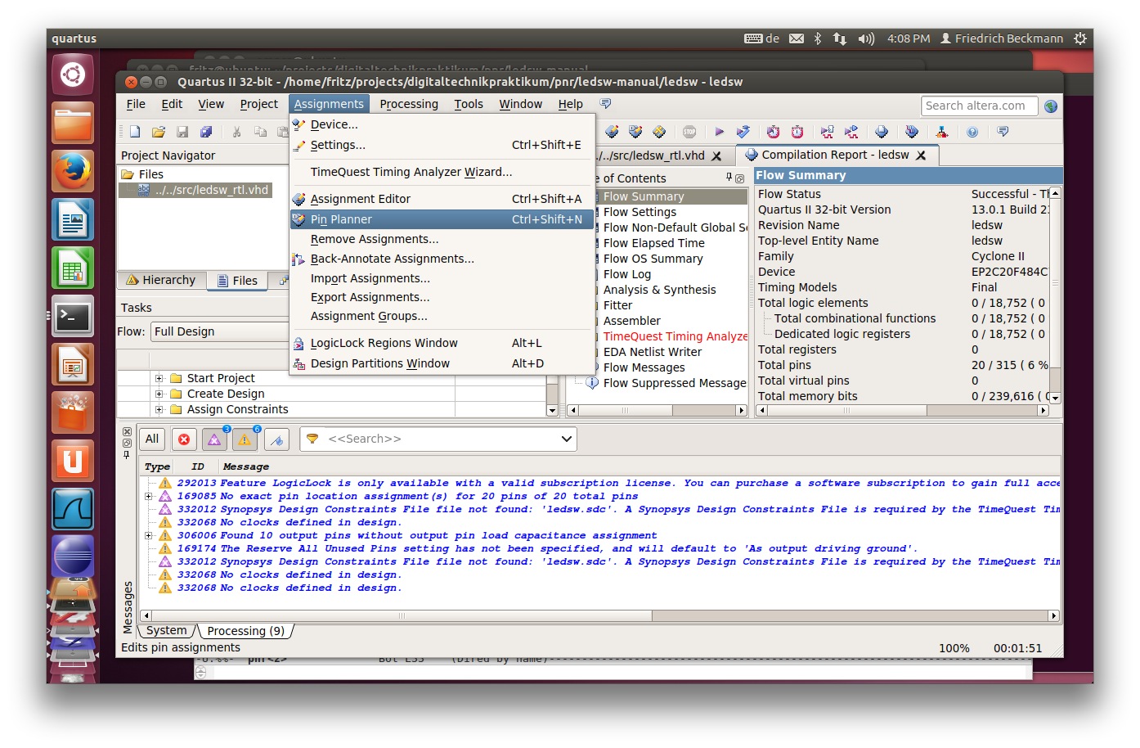The height and width of the screenshot is (748, 1140).
Task: Expand the Create Design task folder
Action: (x=159, y=394)
